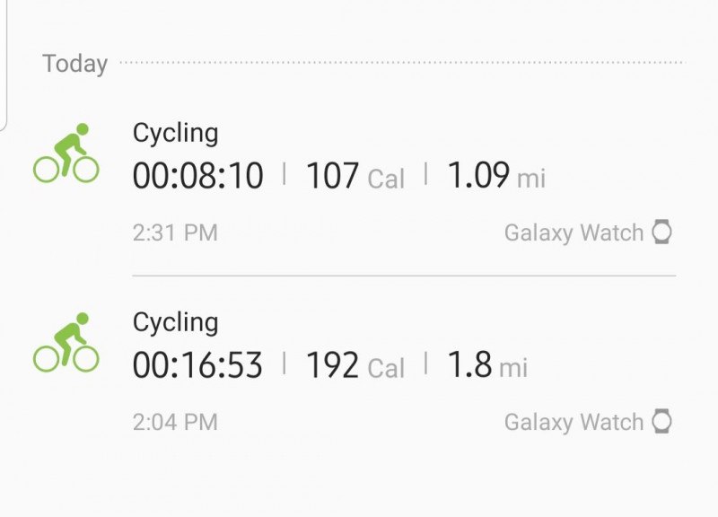Viewport: 718px width, 517px height.
Task: Click the watch icon beside the 2:04 PM entry
Action: 661,422
